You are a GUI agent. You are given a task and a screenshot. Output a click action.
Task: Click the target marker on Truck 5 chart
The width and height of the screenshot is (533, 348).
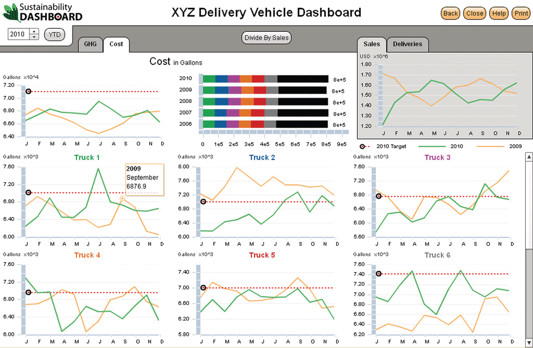[203, 287]
